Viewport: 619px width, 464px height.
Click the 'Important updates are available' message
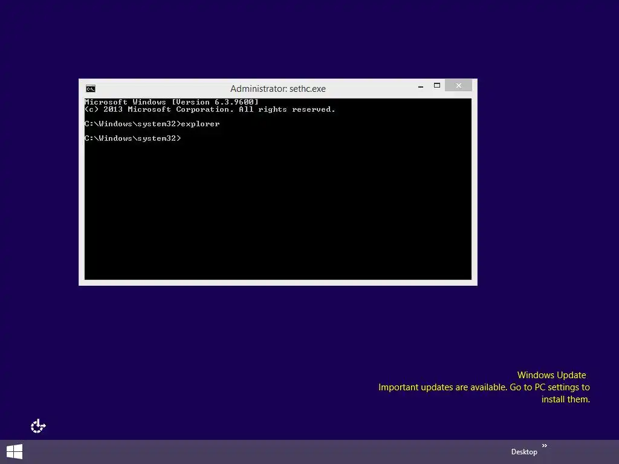pos(484,393)
